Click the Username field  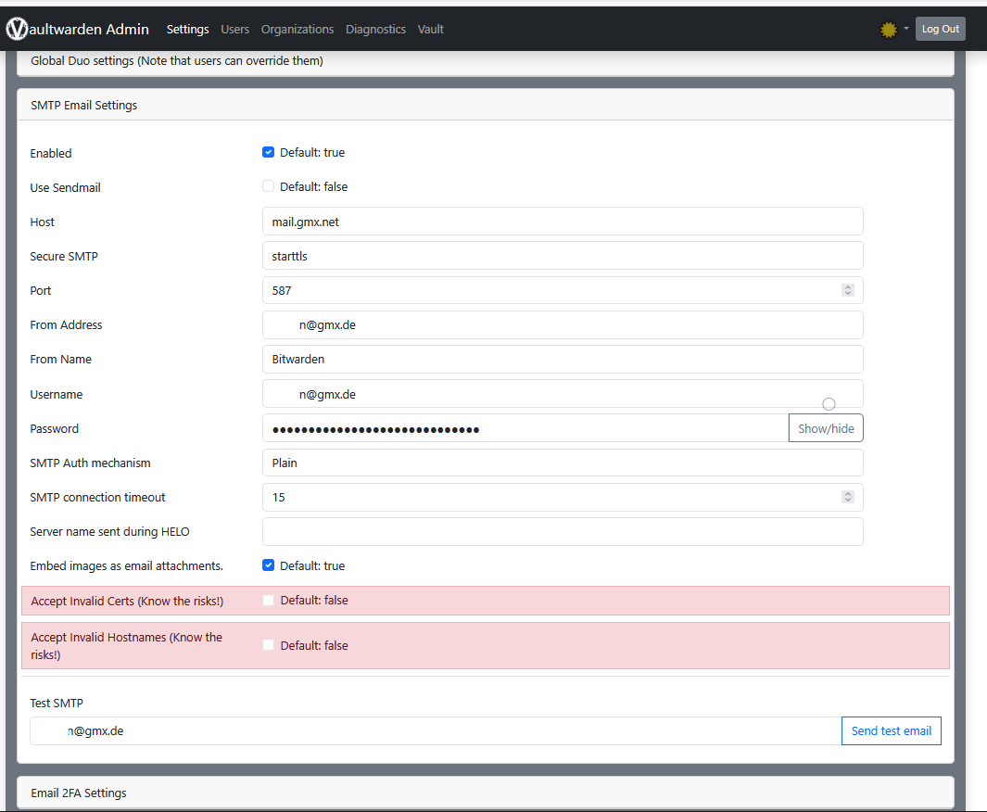pos(563,394)
